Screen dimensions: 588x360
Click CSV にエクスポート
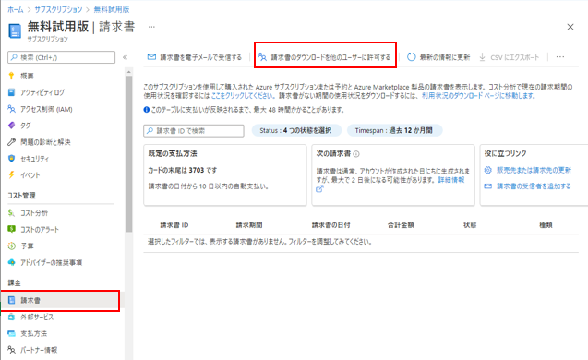pos(510,57)
